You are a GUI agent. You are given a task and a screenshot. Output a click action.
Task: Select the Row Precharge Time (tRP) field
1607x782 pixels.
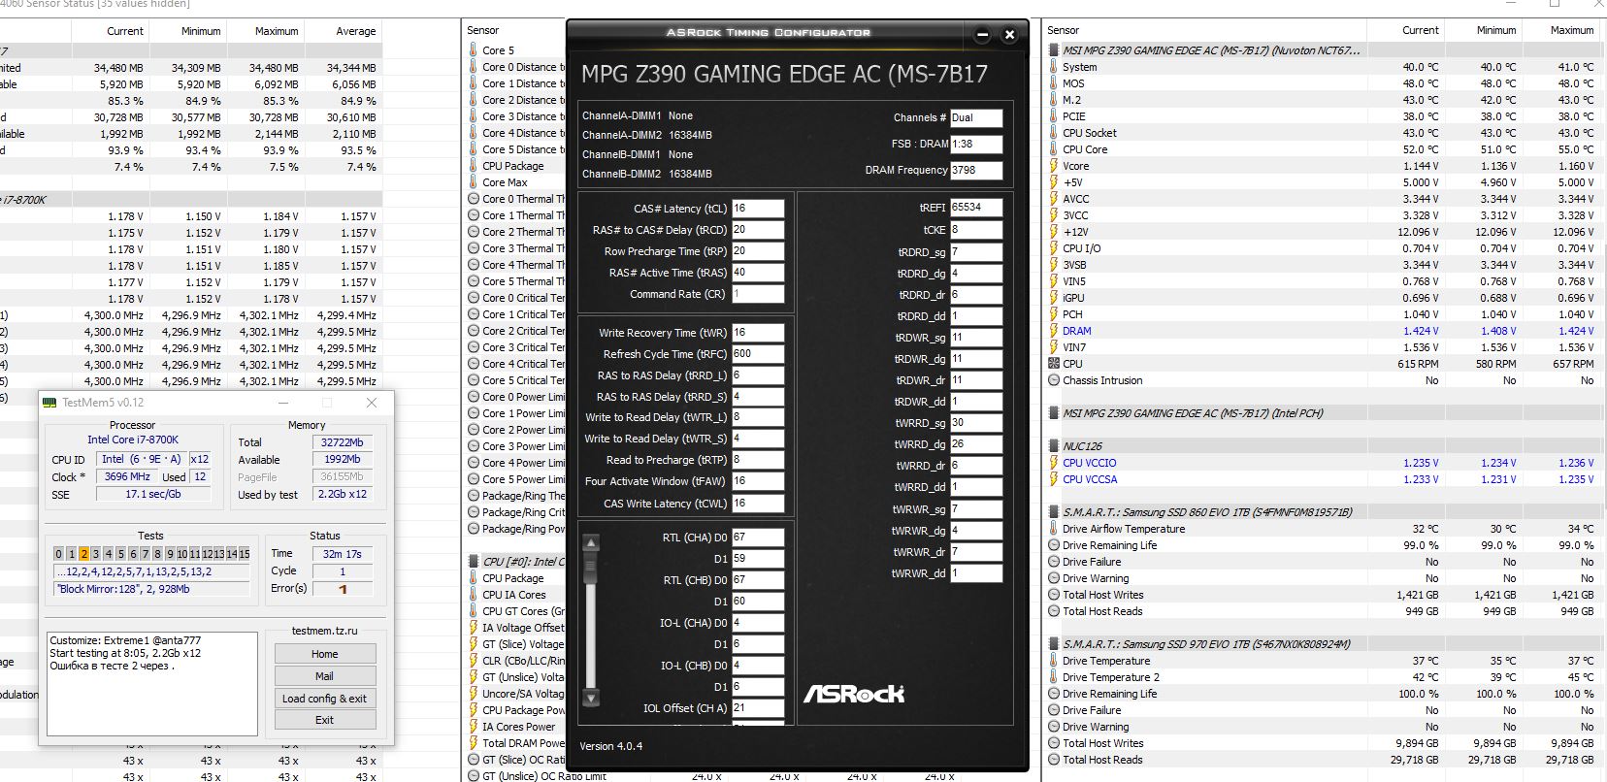(x=757, y=251)
